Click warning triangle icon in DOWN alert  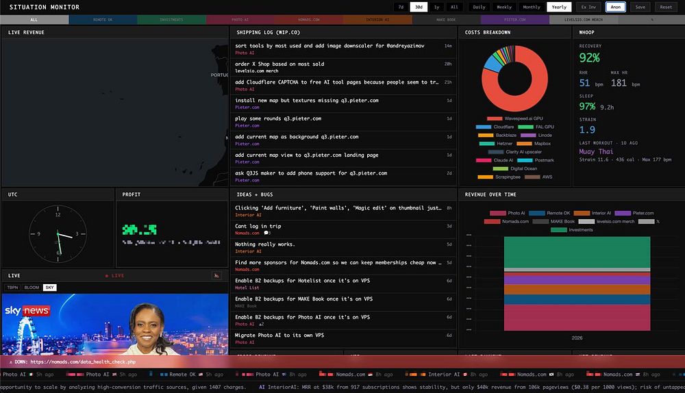11,362
